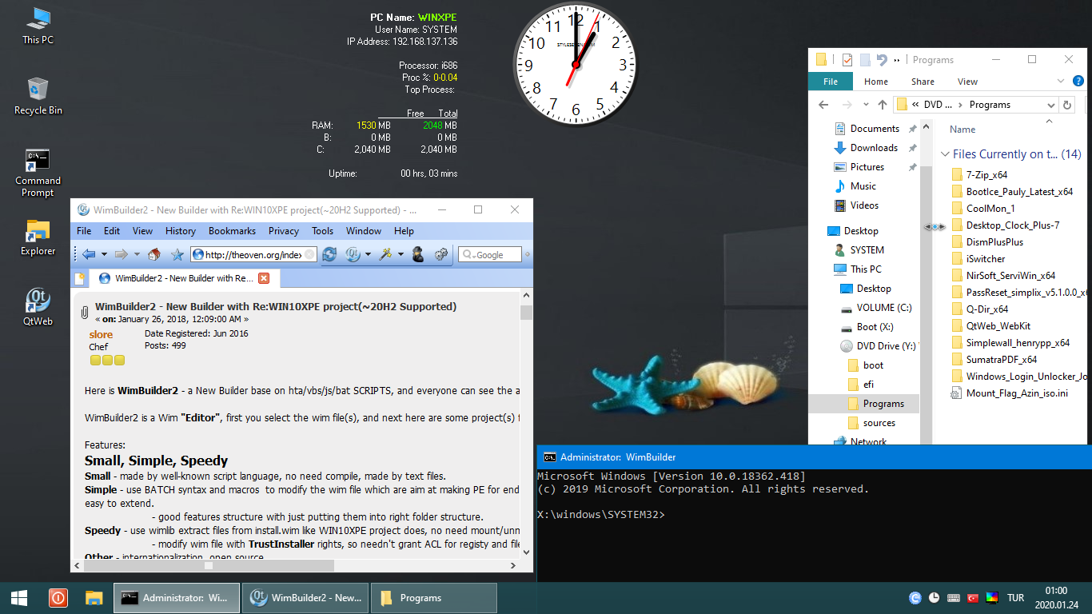The width and height of the screenshot is (1092, 614).
Task: Click the Qt globe toolbar icon in QtWeb
Action: (353, 254)
